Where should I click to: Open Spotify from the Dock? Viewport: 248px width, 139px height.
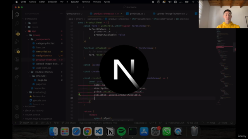coord(121,131)
